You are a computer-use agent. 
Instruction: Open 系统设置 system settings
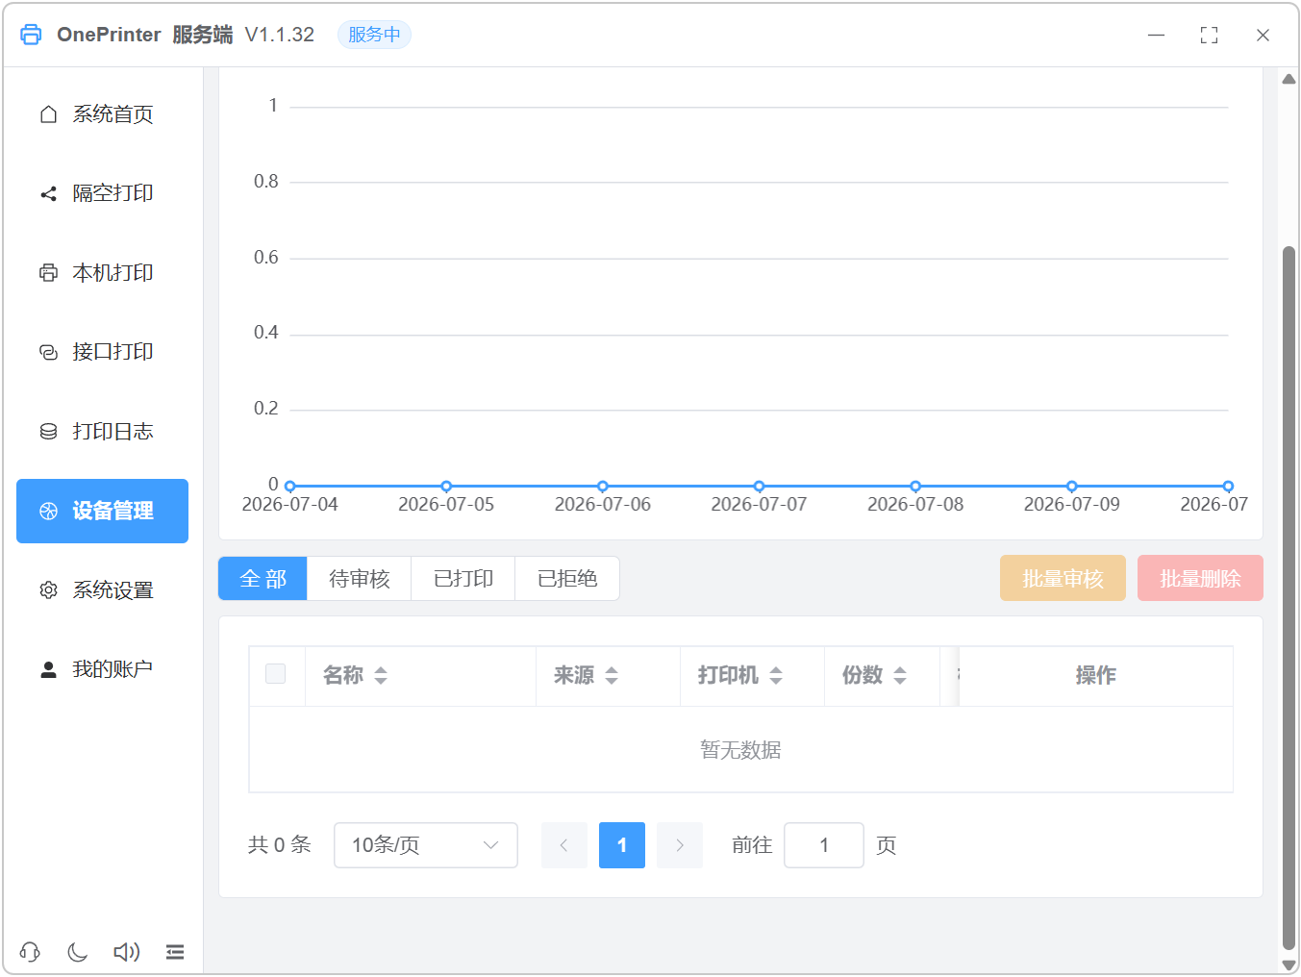102,590
